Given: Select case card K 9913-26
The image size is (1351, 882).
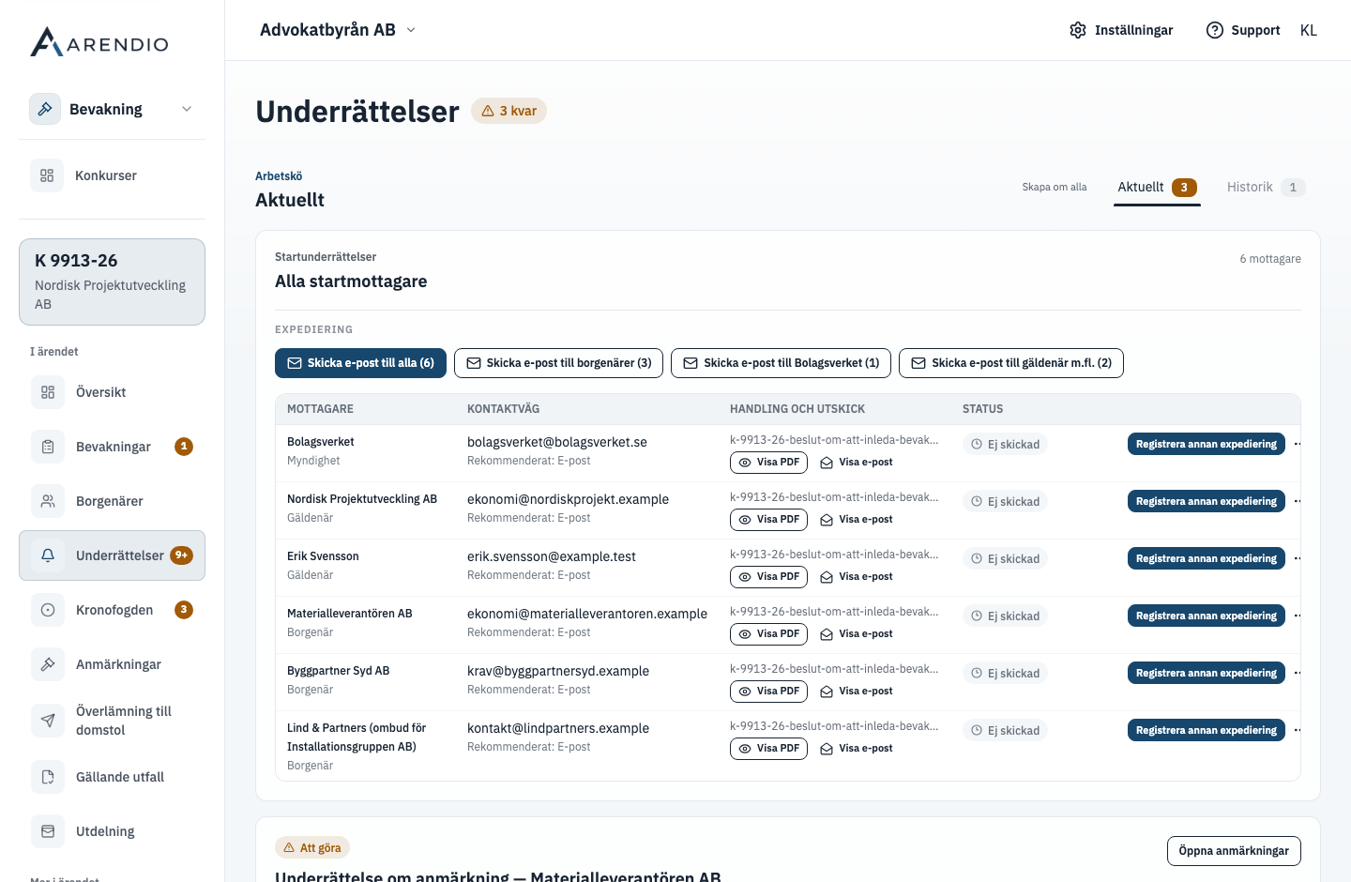Looking at the screenshot, I should [x=112, y=281].
